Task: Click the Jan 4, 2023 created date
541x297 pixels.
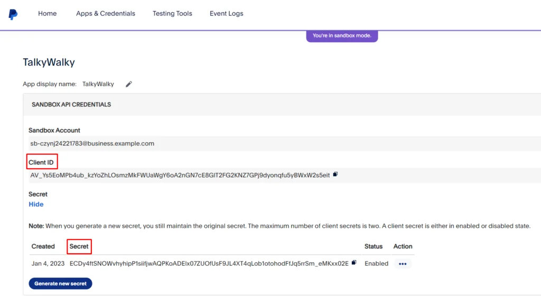Action: click(48, 264)
